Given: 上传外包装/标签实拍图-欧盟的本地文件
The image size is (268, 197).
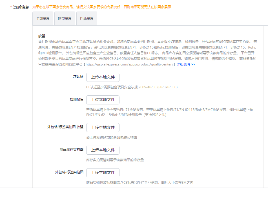Looking at the screenshot, I should click(103, 127).
